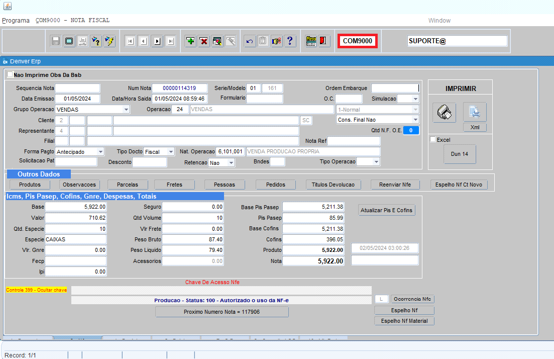Click into the Sequencia Nota field

point(78,88)
